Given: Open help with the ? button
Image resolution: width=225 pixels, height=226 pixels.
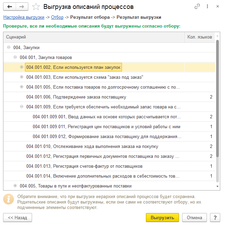Looking at the screenshot, I should coord(215,217).
